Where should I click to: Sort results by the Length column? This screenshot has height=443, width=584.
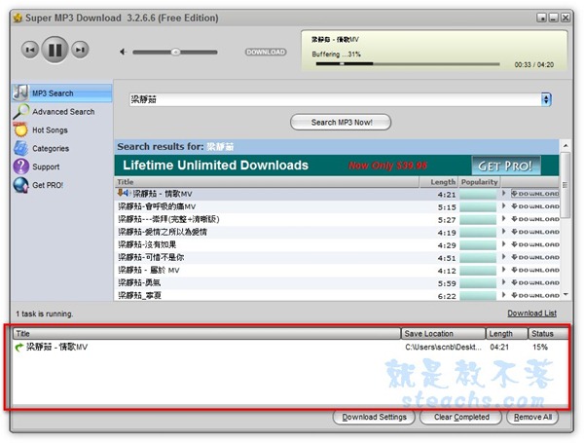[442, 182]
